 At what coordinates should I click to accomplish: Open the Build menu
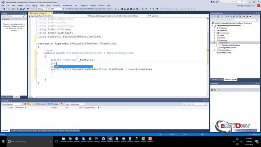27,5
